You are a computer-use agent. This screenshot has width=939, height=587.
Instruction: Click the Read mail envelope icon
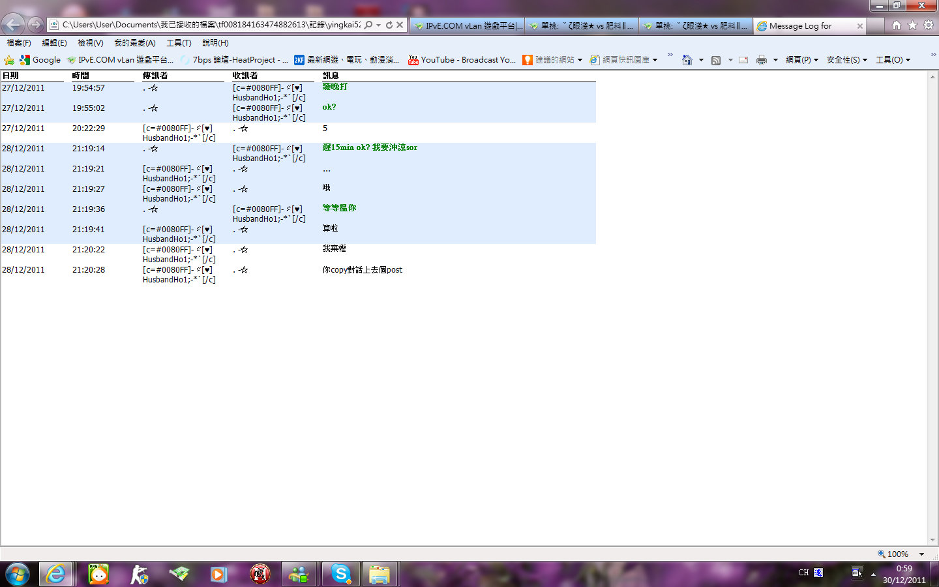pyautogui.click(x=743, y=60)
